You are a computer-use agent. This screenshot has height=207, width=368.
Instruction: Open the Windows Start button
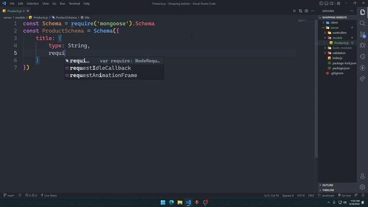163,202
